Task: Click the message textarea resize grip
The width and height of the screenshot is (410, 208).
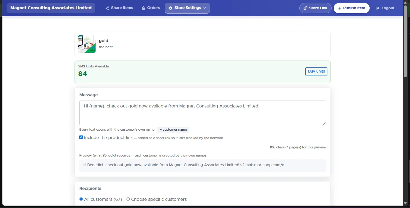Action: coord(324,123)
